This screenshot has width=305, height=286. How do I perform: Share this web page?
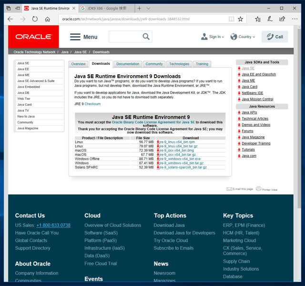[x=282, y=19]
